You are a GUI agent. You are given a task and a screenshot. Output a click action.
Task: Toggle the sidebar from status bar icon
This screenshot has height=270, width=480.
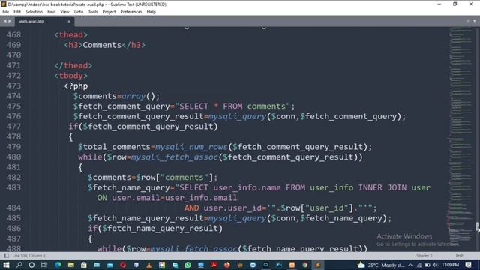tap(6, 256)
